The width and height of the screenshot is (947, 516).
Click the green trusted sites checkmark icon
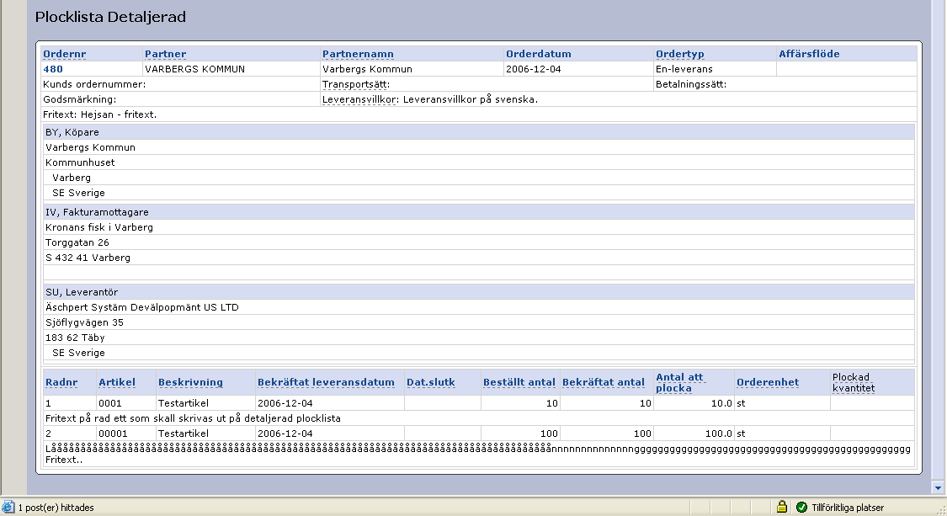[x=801, y=508]
